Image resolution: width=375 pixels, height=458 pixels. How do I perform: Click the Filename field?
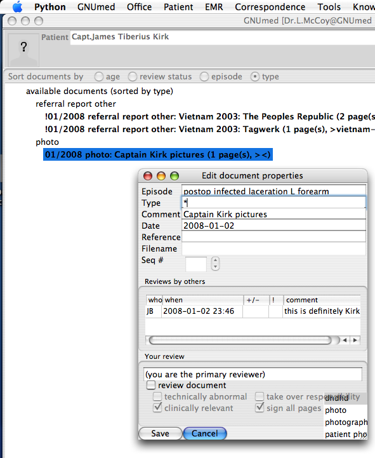273,248
